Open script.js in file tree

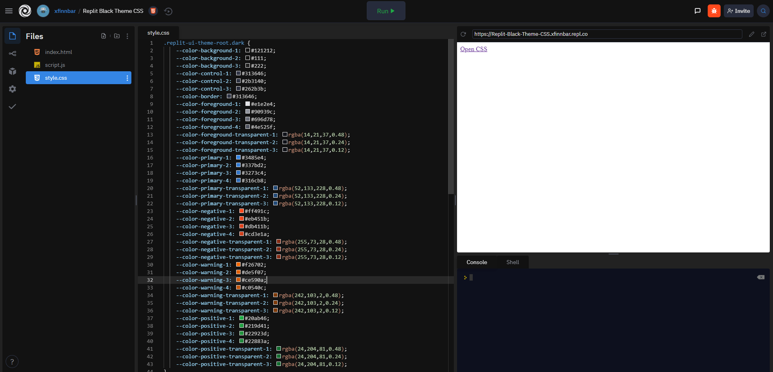79,65
